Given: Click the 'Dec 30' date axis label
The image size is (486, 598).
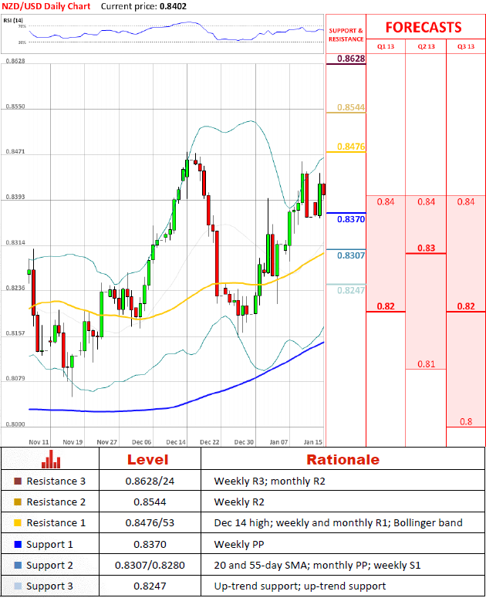Looking at the screenshot, I should [x=244, y=442].
